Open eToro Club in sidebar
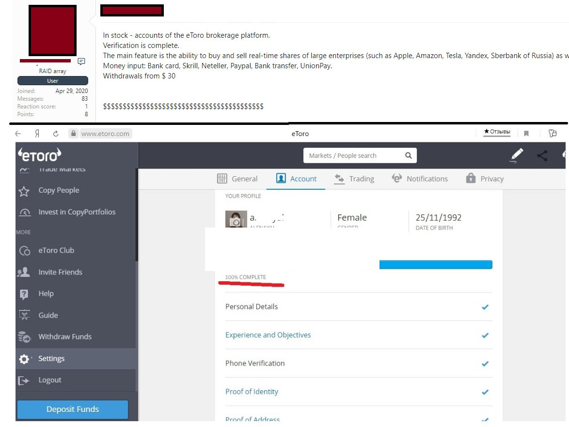Screen dimensions: 569x427 pos(56,250)
